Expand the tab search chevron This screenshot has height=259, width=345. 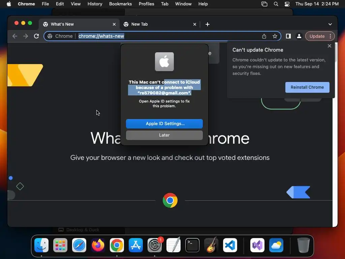pos(330,24)
